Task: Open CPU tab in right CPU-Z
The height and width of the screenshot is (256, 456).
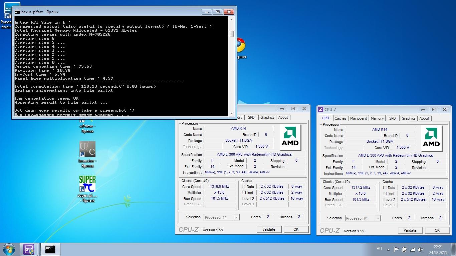Action: click(325, 118)
